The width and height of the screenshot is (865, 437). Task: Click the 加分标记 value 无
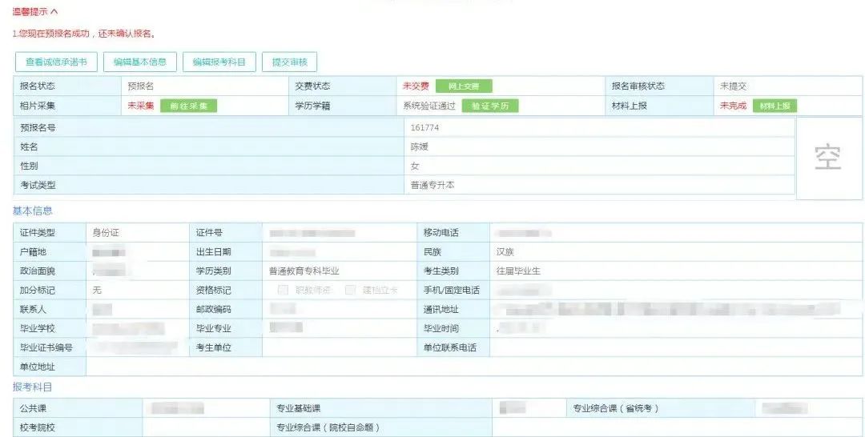pyautogui.click(x=97, y=290)
